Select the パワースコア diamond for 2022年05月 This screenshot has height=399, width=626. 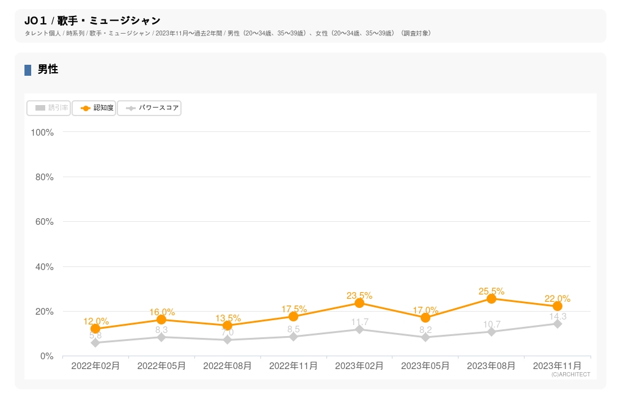coord(161,337)
